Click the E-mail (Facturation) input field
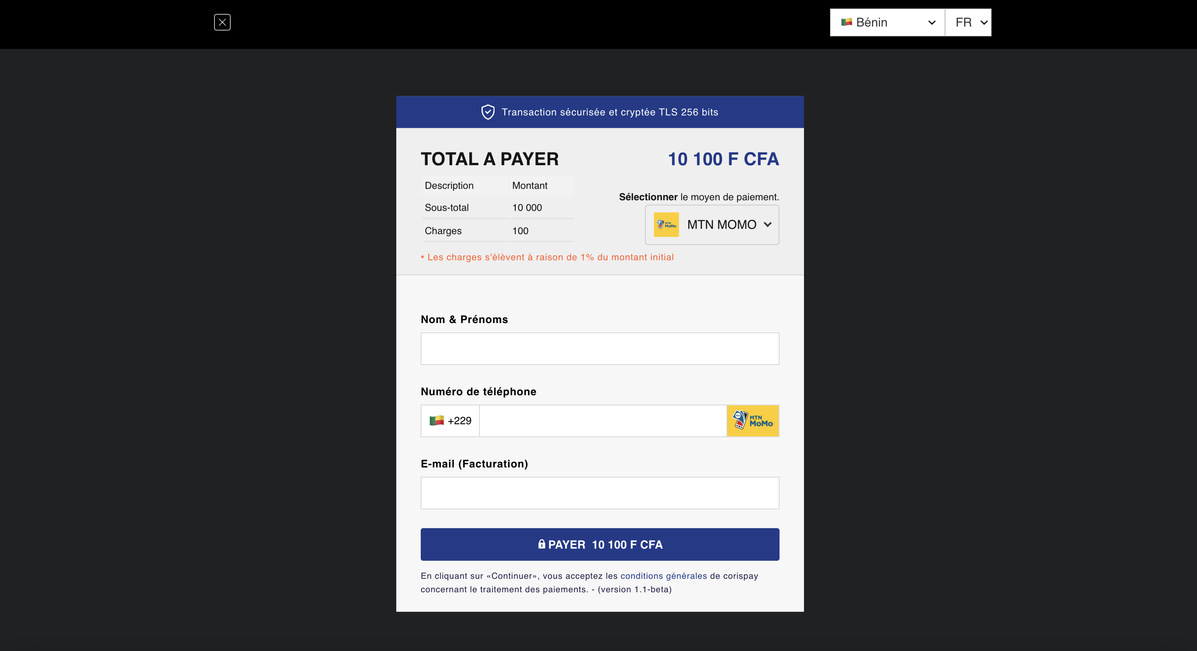Image resolution: width=1197 pixels, height=651 pixels. pyautogui.click(x=599, y=492)
